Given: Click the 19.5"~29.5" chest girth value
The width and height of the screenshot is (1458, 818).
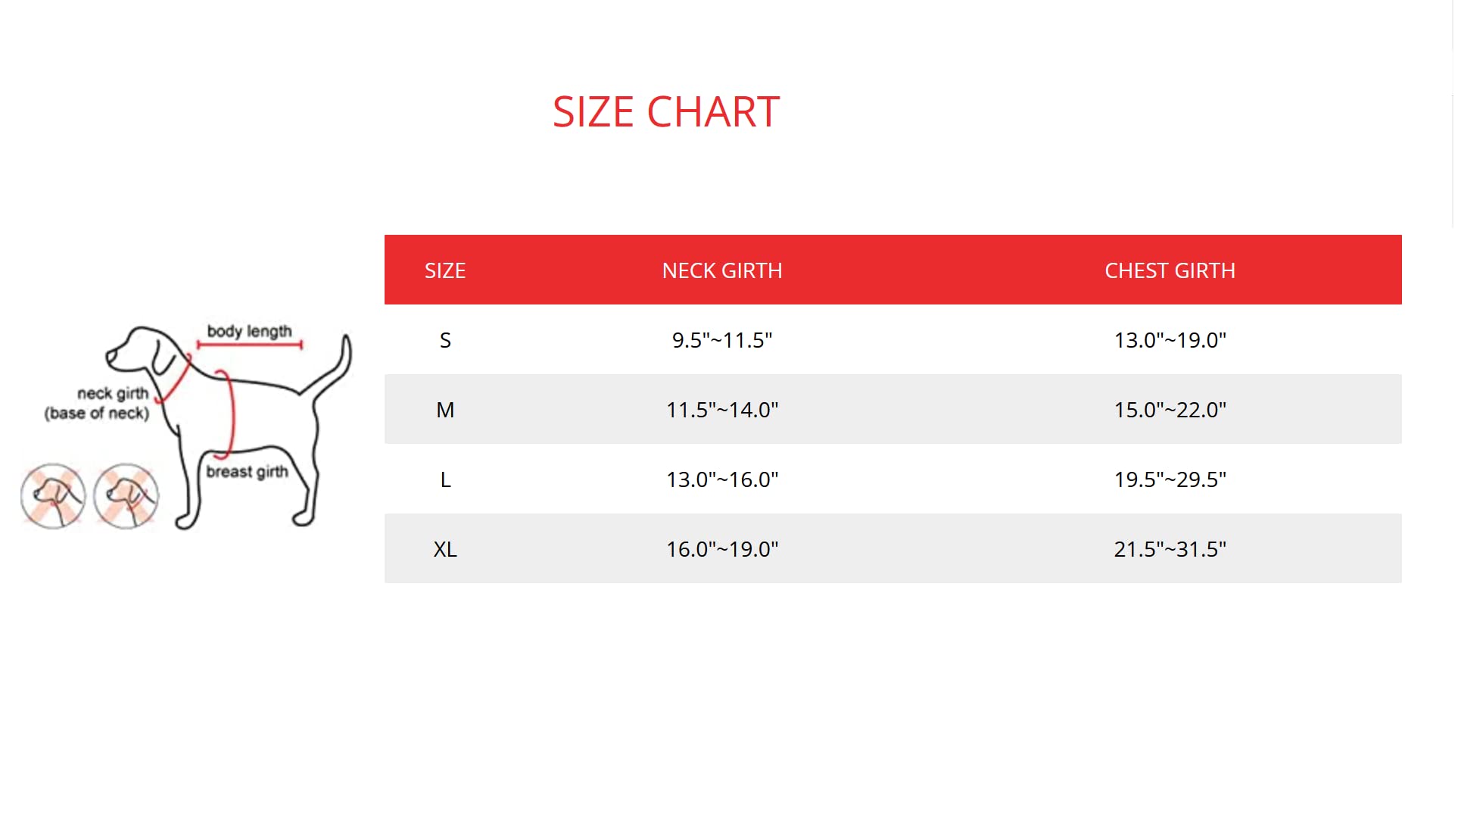Looking at the screenshot, I should [1170, 479].
